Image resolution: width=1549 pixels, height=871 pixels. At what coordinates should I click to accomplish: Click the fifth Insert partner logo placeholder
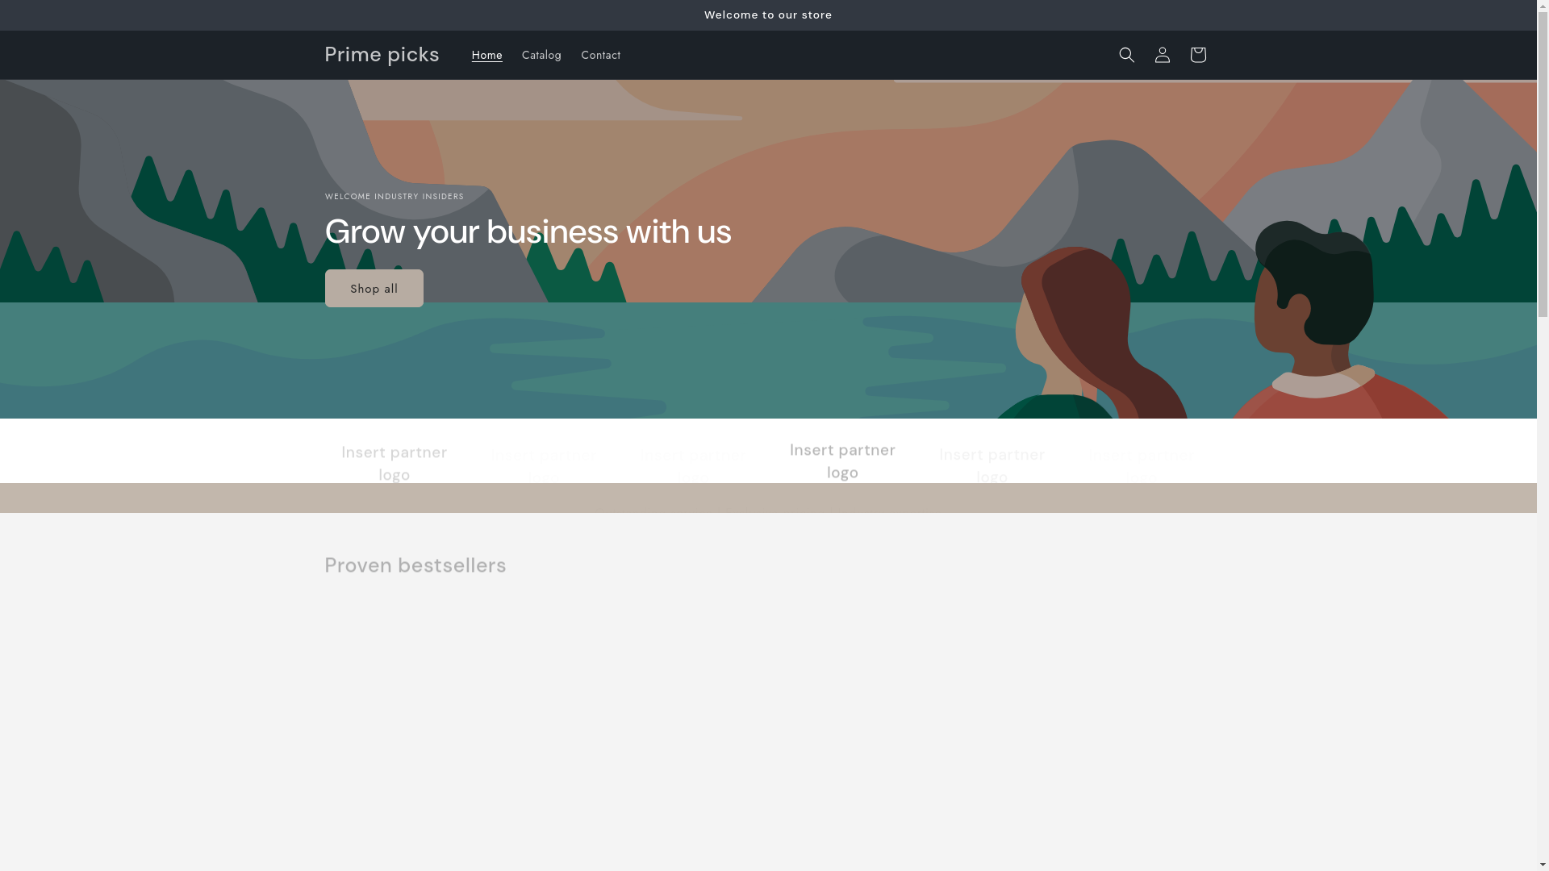pyautogui.click(x=992, y=465)
